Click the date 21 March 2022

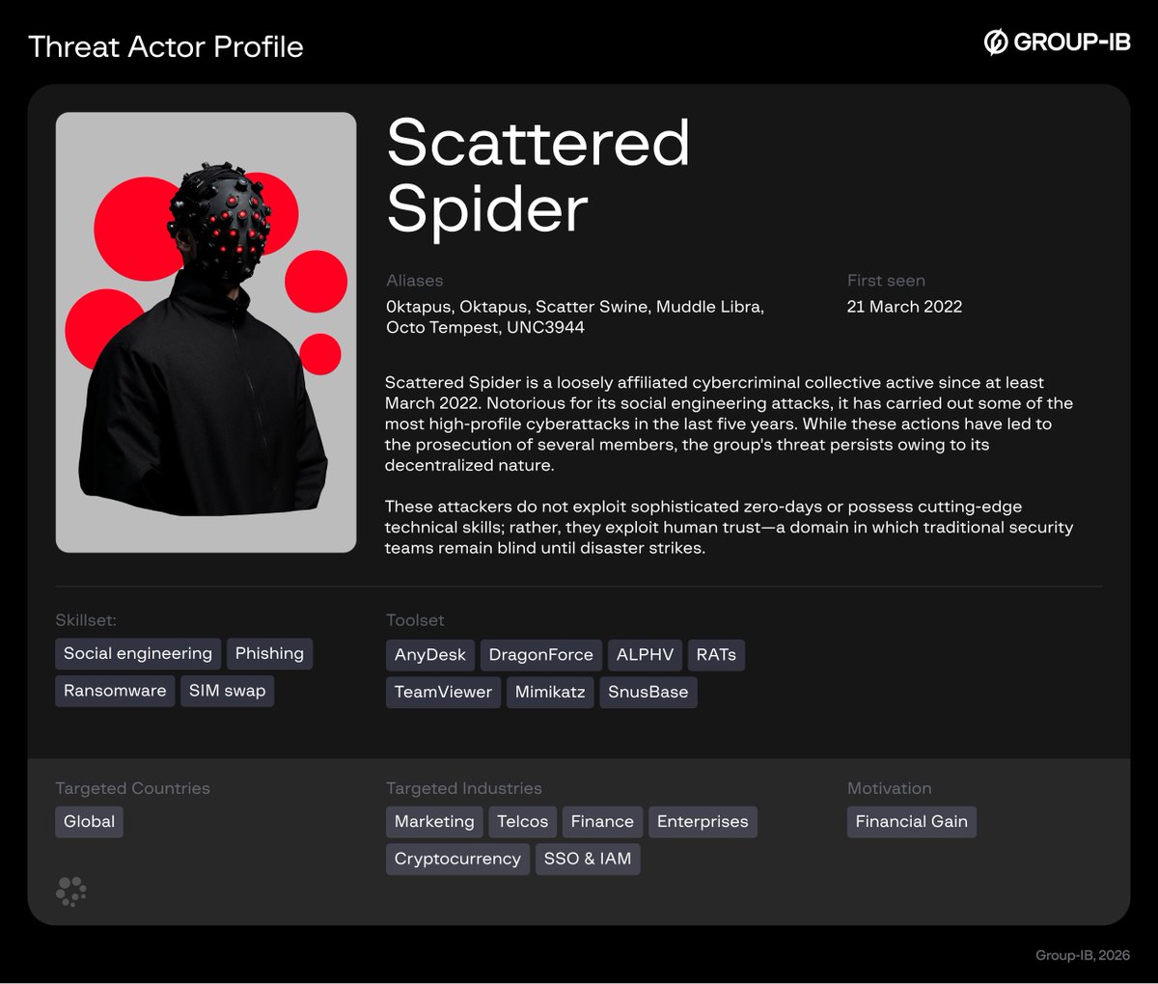[x=904, y=307]
